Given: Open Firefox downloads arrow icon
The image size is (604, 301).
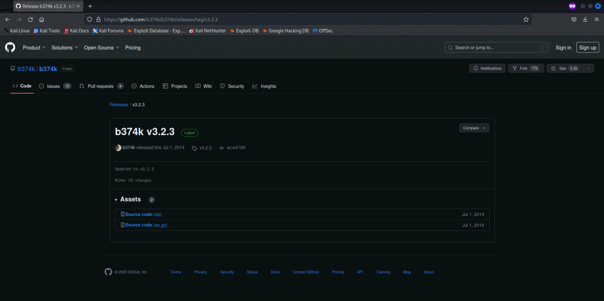Looking at the screenshot, I should coord(585,19).
